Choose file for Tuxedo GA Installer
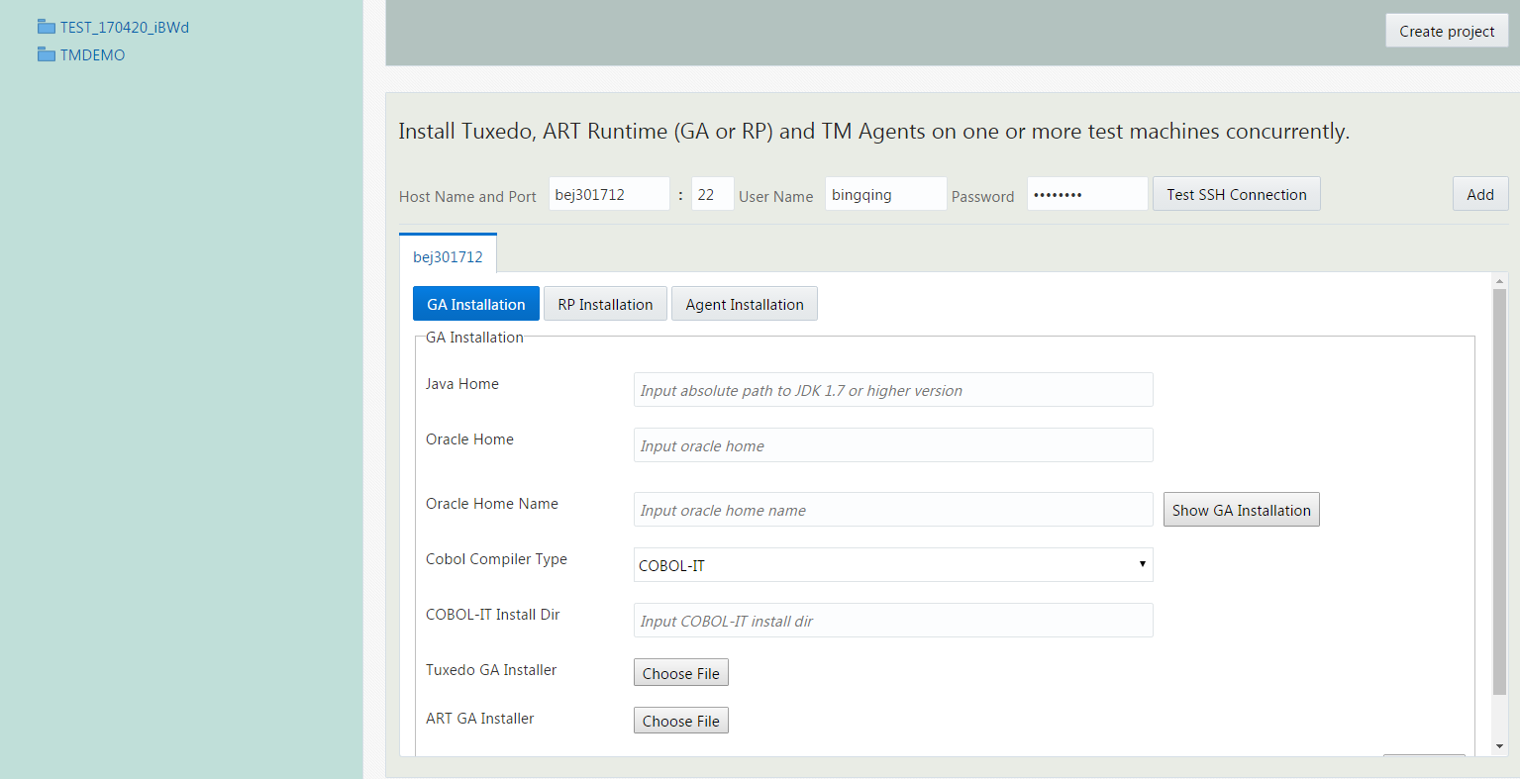The height and width of the screenshot is (779, 1520). pyautogui.click(x=681, y=673)
